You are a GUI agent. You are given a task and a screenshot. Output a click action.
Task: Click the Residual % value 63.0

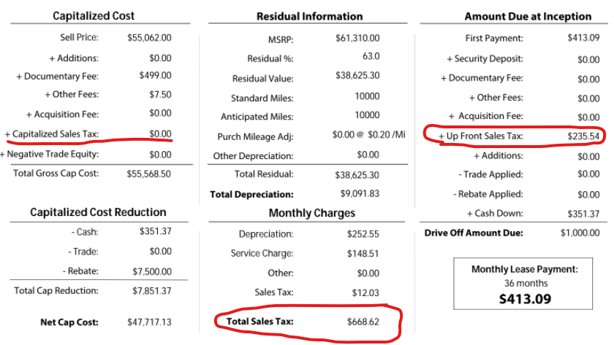[x=371, y=57]
